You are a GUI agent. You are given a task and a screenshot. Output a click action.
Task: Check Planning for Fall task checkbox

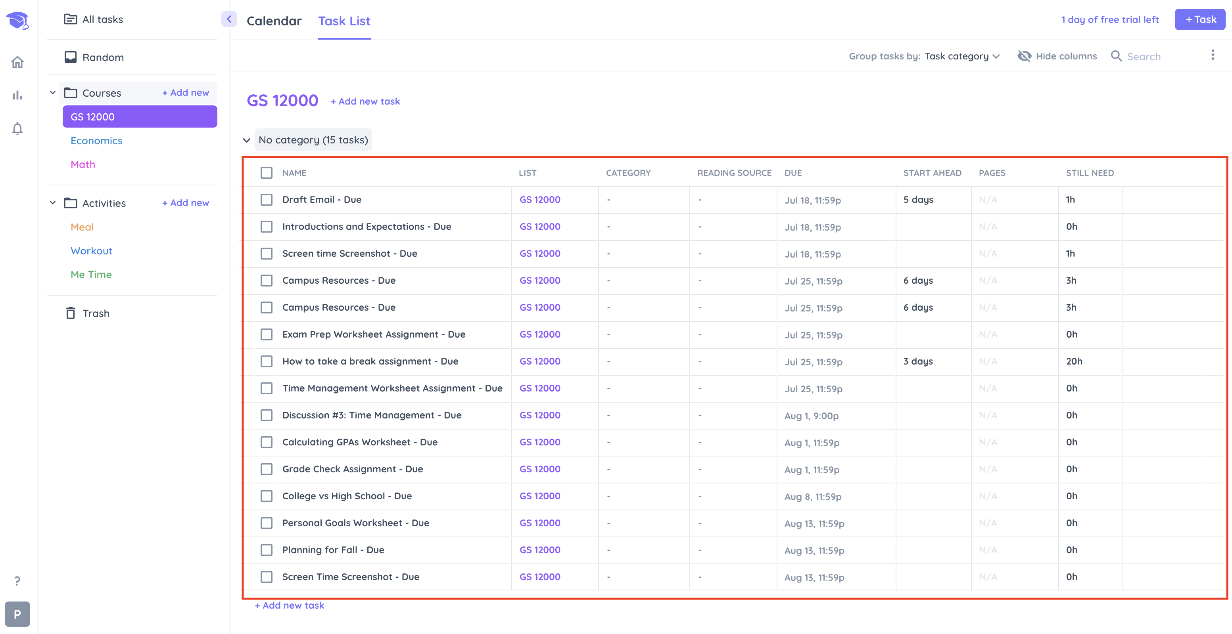coord(267,550)
